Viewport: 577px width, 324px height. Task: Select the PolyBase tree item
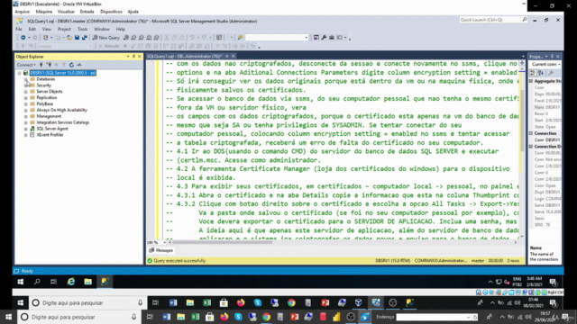click(44, 104)
